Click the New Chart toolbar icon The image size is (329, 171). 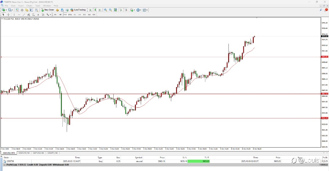(x=3, y=10)
